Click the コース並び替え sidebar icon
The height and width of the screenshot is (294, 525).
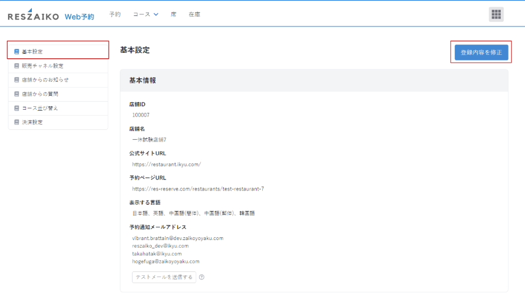[x=16, y=108]
